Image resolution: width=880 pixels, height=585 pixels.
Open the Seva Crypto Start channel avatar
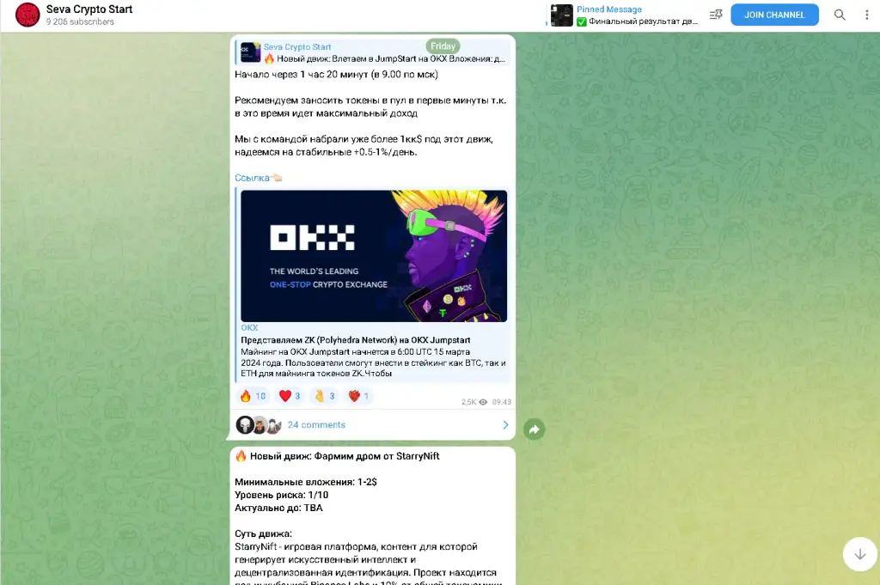pyautogui.click(x=27, y=15)
